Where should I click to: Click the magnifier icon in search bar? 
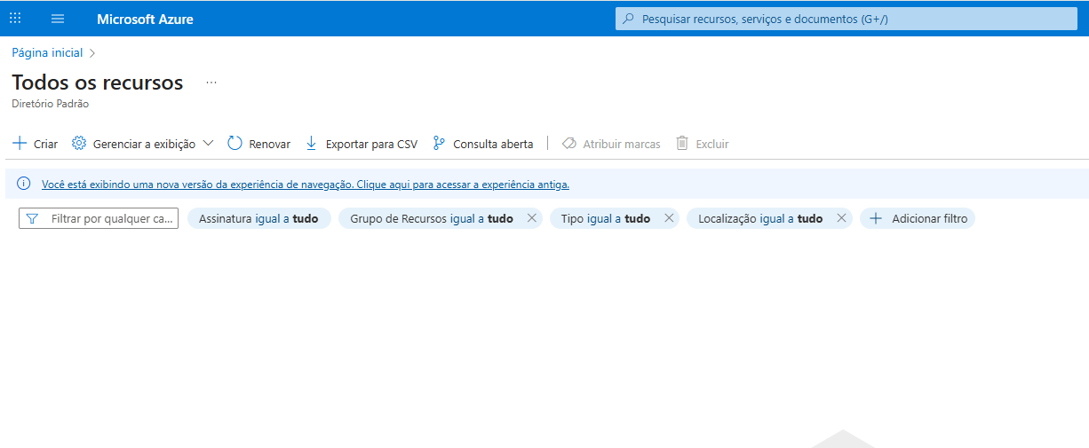coord(628,19)
